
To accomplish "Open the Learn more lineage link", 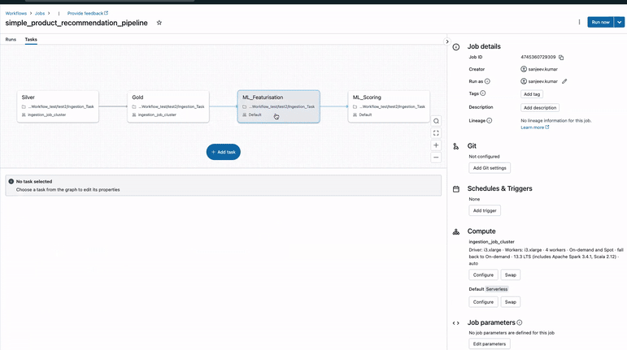I will (x=534, y=127).
